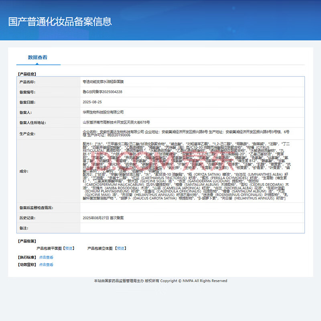Viewport: 321px width, 321px height.
Task: Click the 备案人 company name
Action: [103, 112]
